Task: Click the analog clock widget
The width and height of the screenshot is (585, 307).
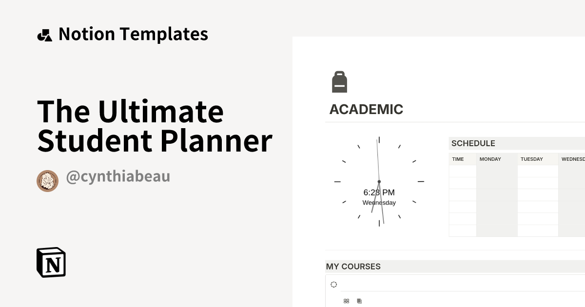Action: (x=379, y=181)
